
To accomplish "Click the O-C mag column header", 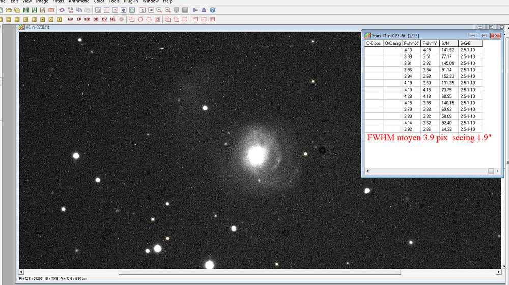I will click(x=392, y=43).
